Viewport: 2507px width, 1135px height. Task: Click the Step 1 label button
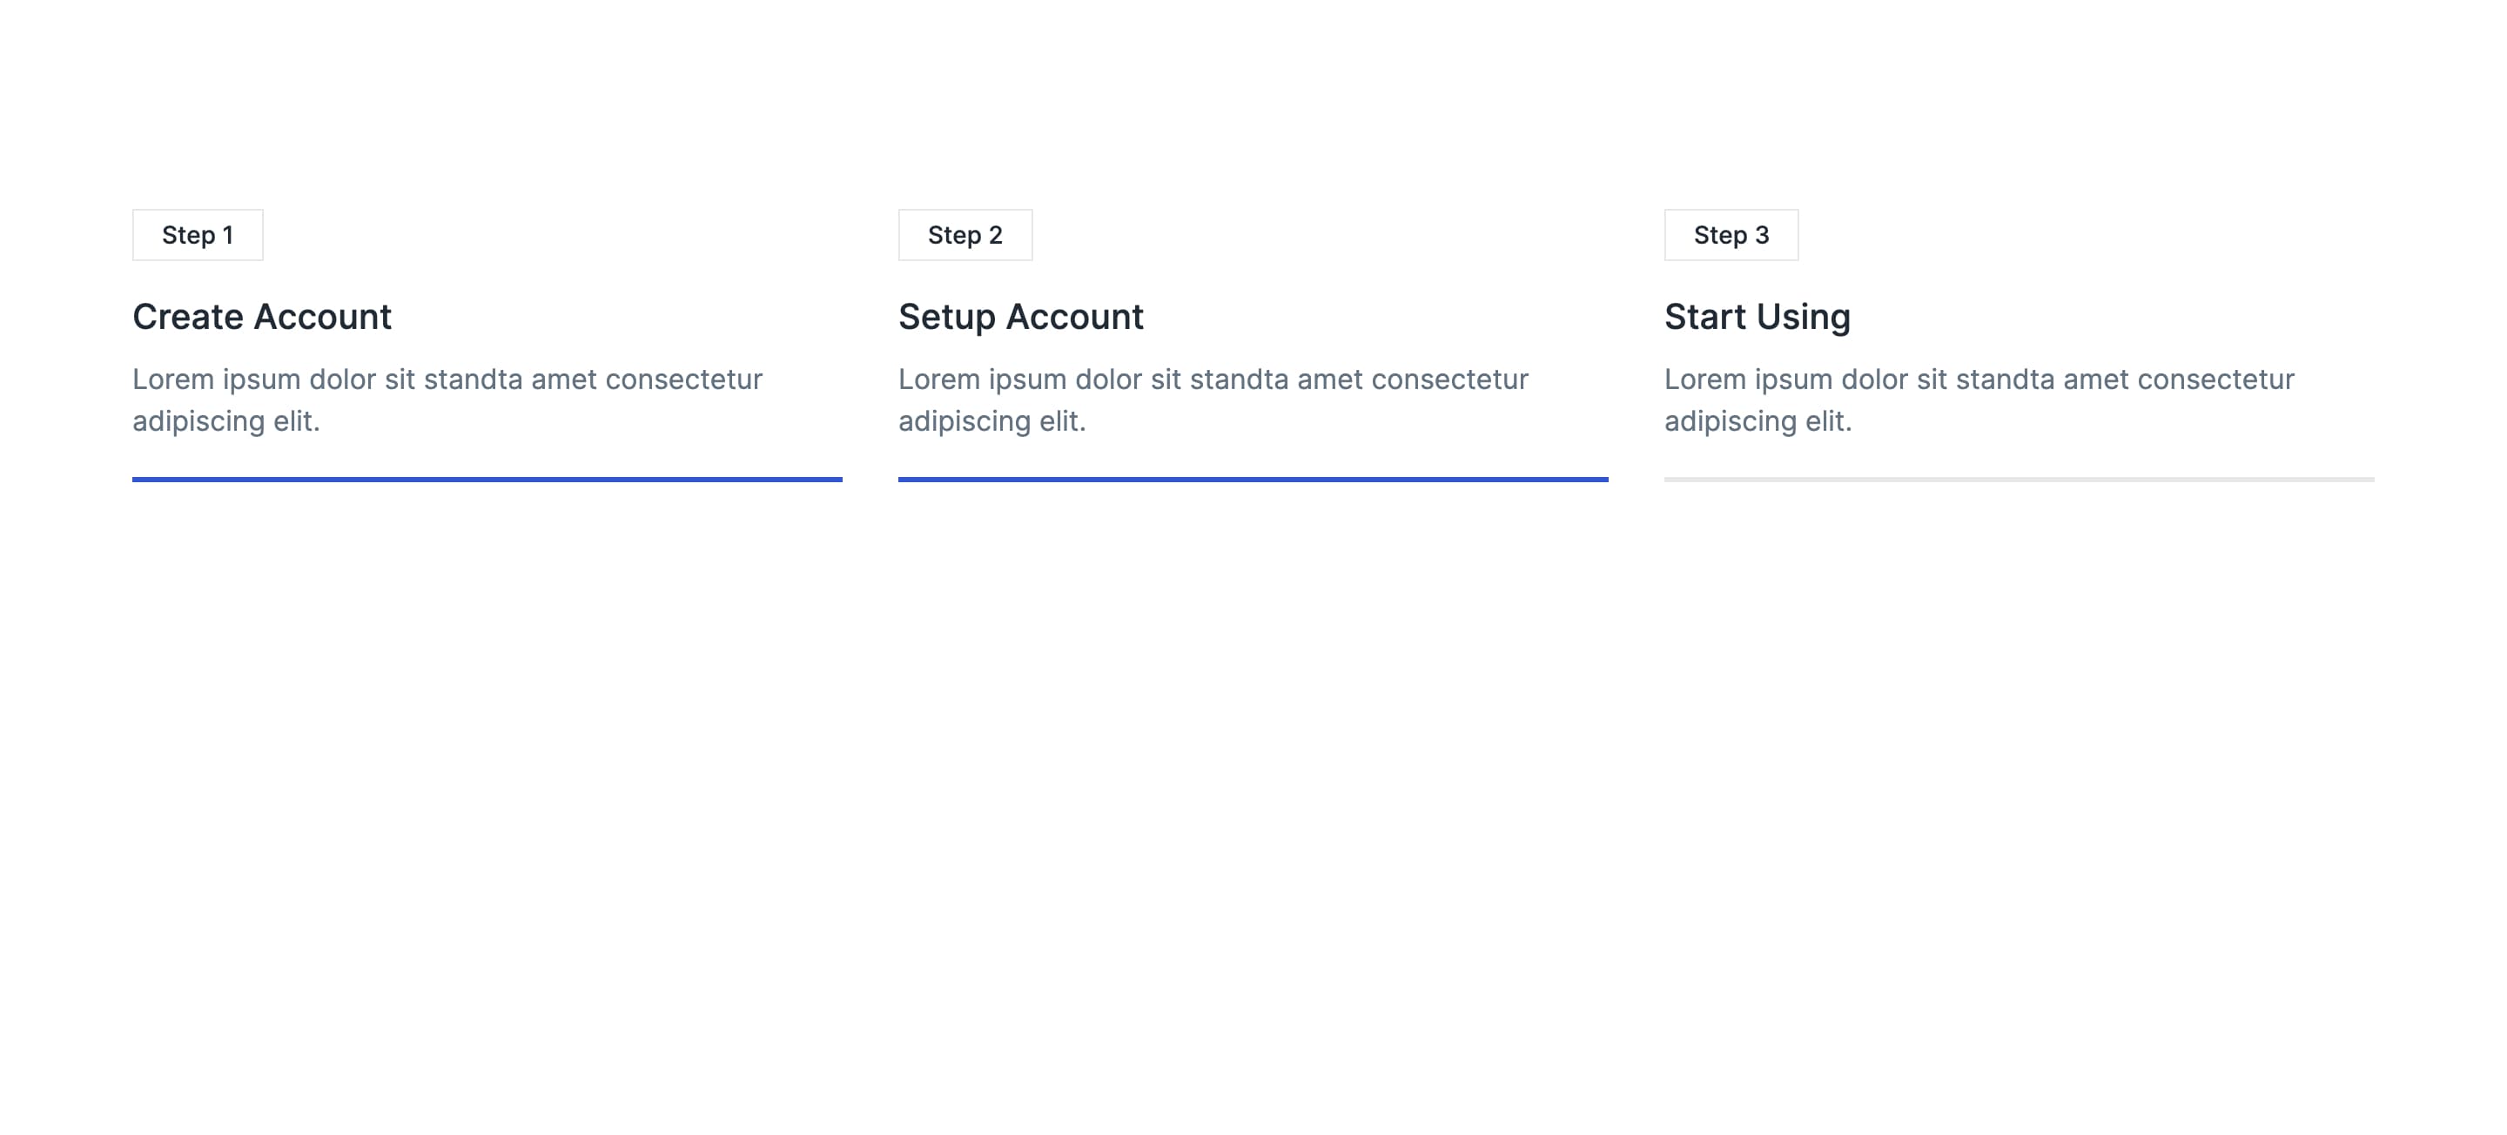(197, 235)
